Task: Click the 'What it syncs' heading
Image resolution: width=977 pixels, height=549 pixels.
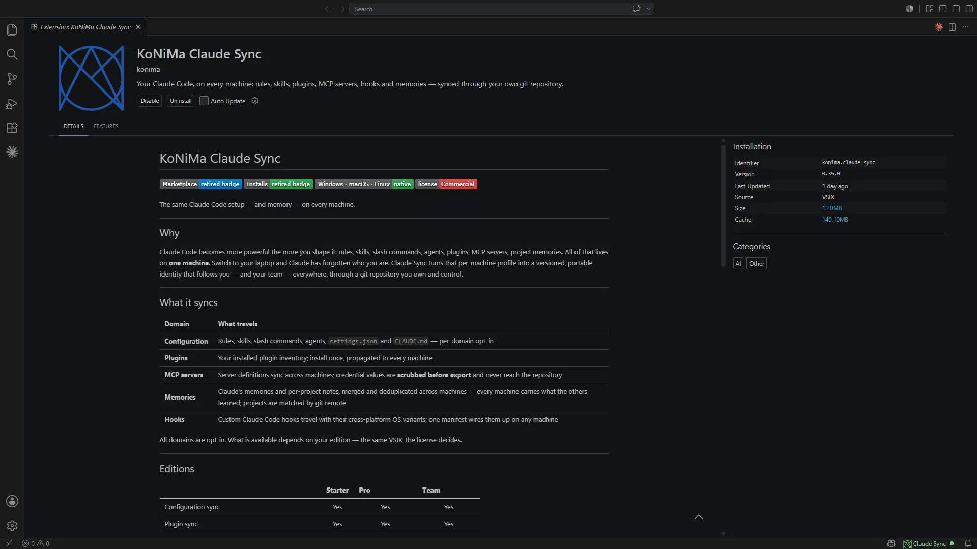Action: click(188, 302)
